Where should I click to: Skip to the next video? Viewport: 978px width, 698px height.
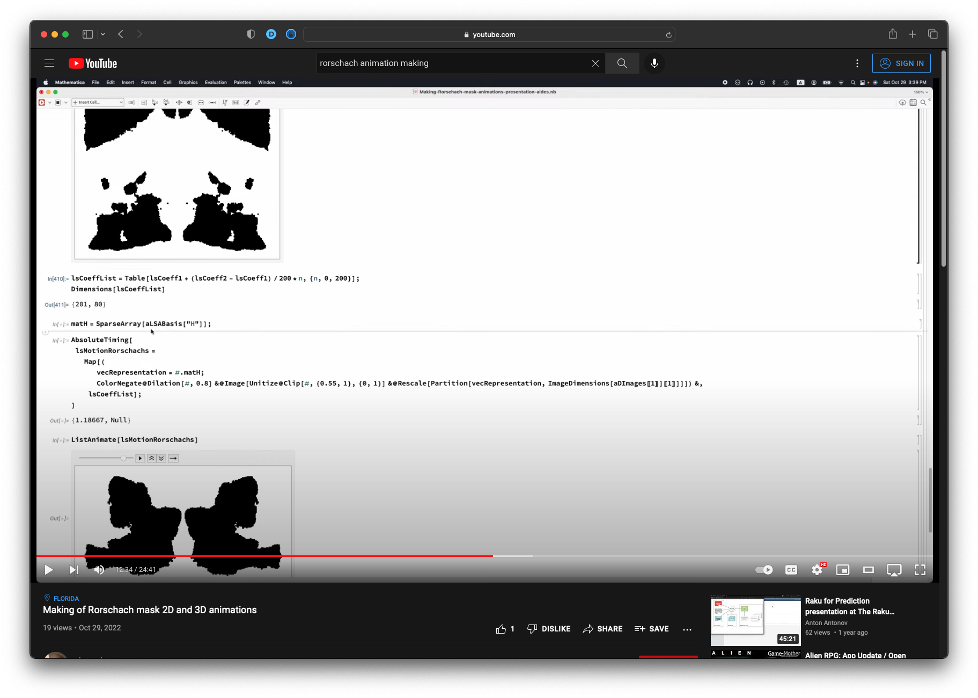tap(74, 570)
